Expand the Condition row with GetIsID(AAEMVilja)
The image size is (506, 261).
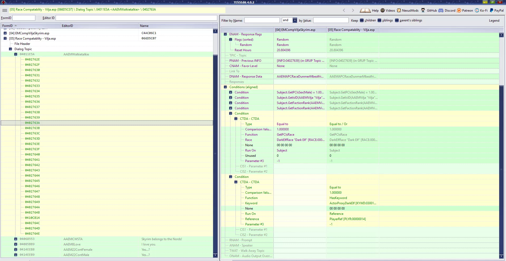point(231,98)
